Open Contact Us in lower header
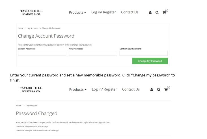Image resolution: width=207 pixels, height=139 pixels. tap(131, 89)
